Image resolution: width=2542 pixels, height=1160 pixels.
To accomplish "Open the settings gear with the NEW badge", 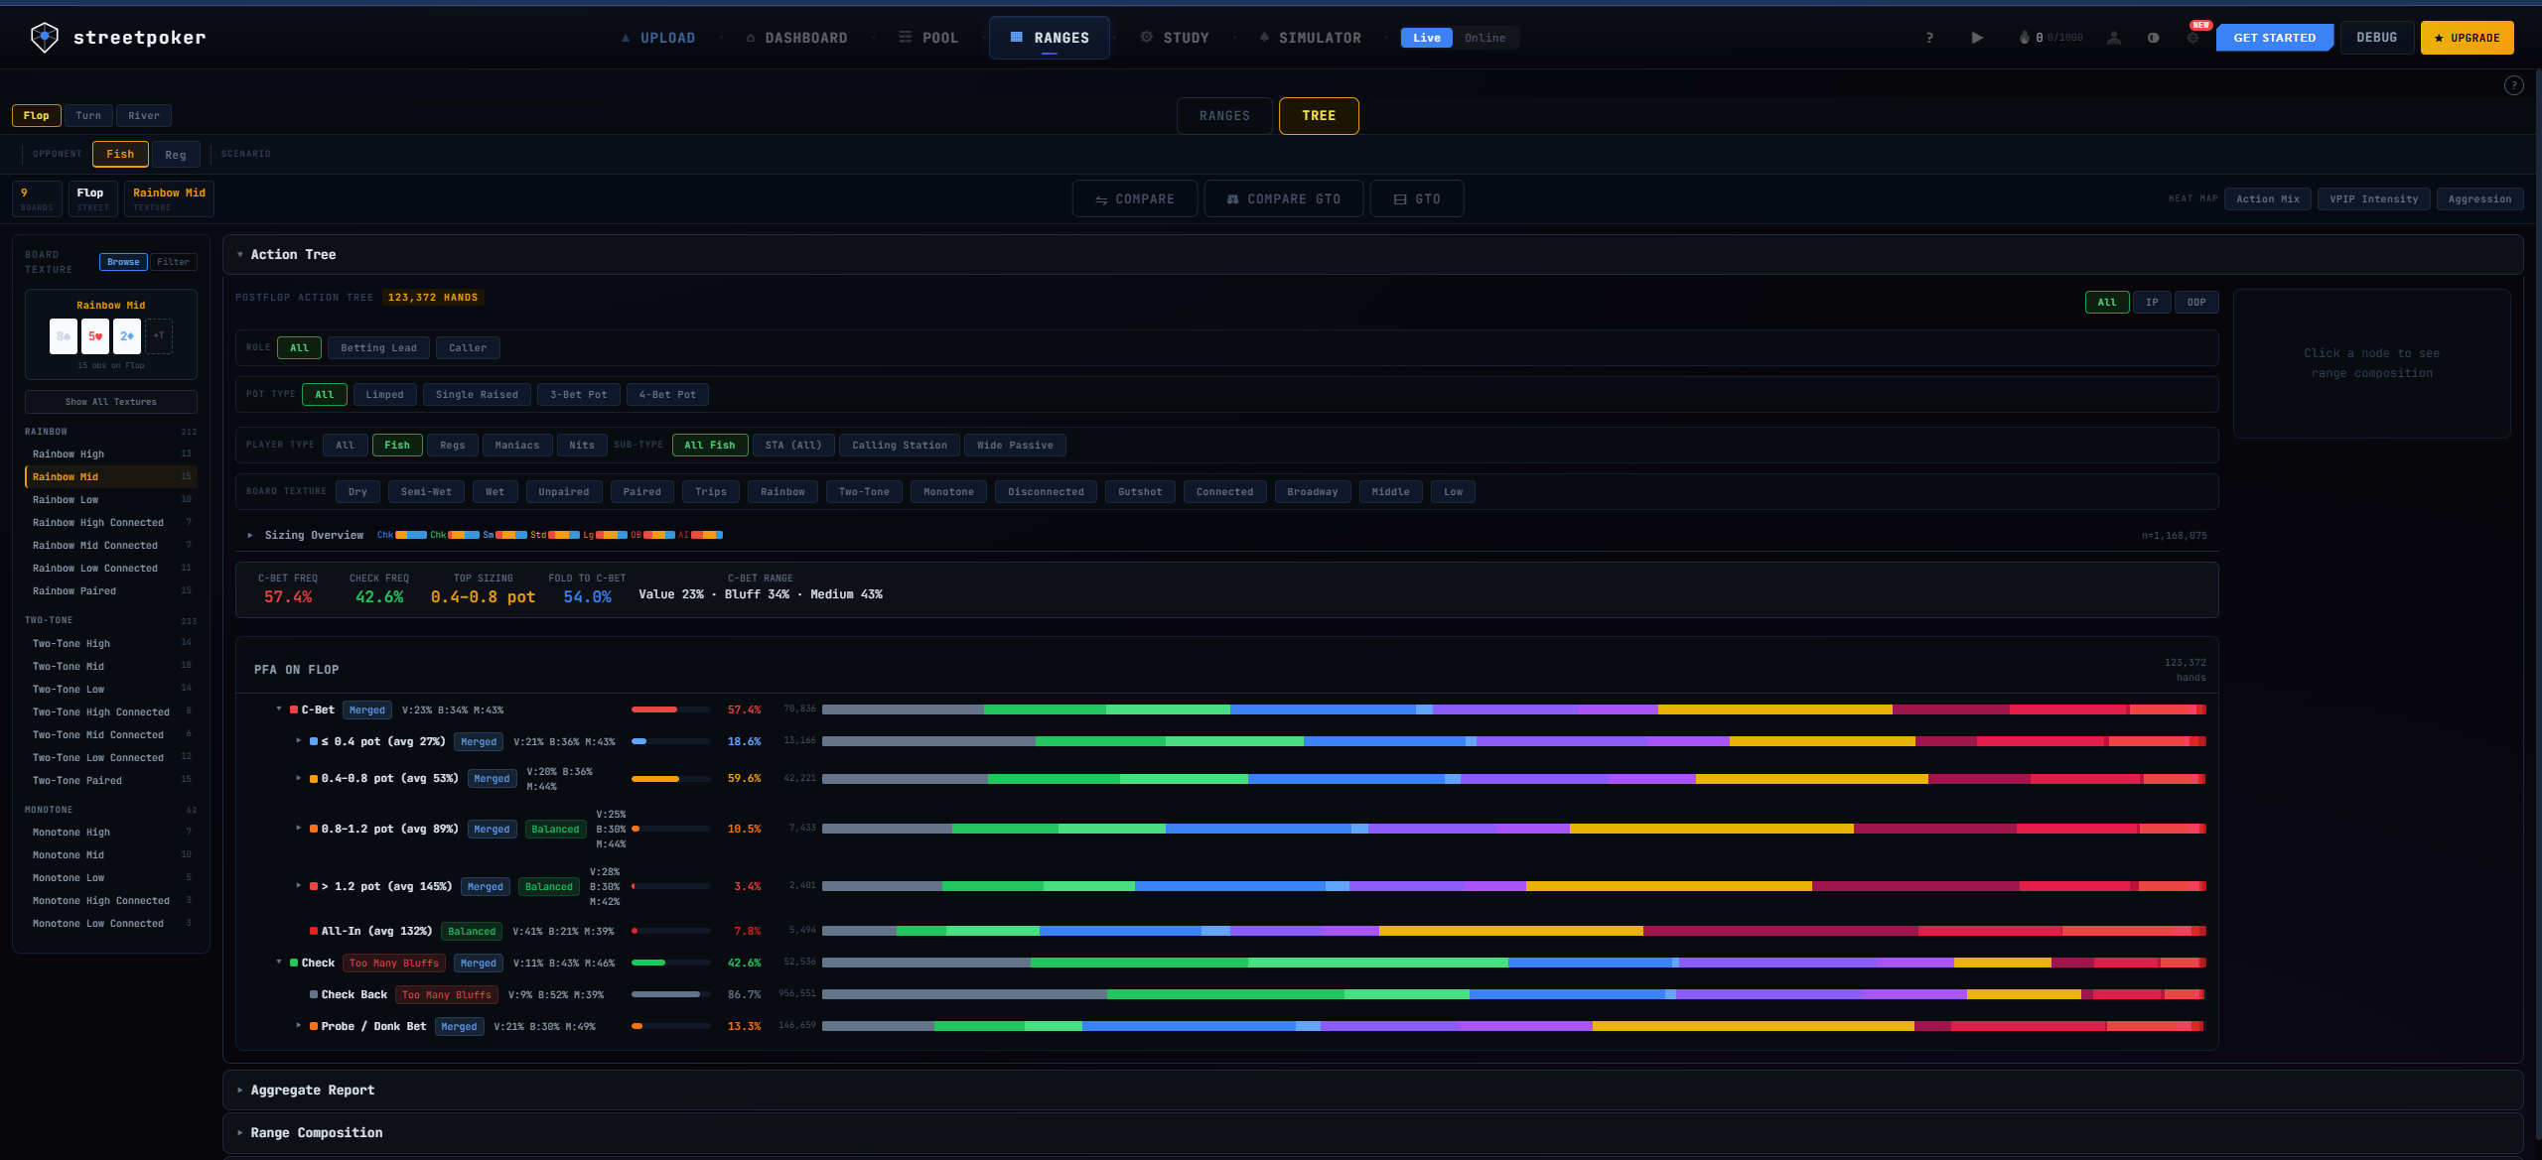I will [2192, 37].
